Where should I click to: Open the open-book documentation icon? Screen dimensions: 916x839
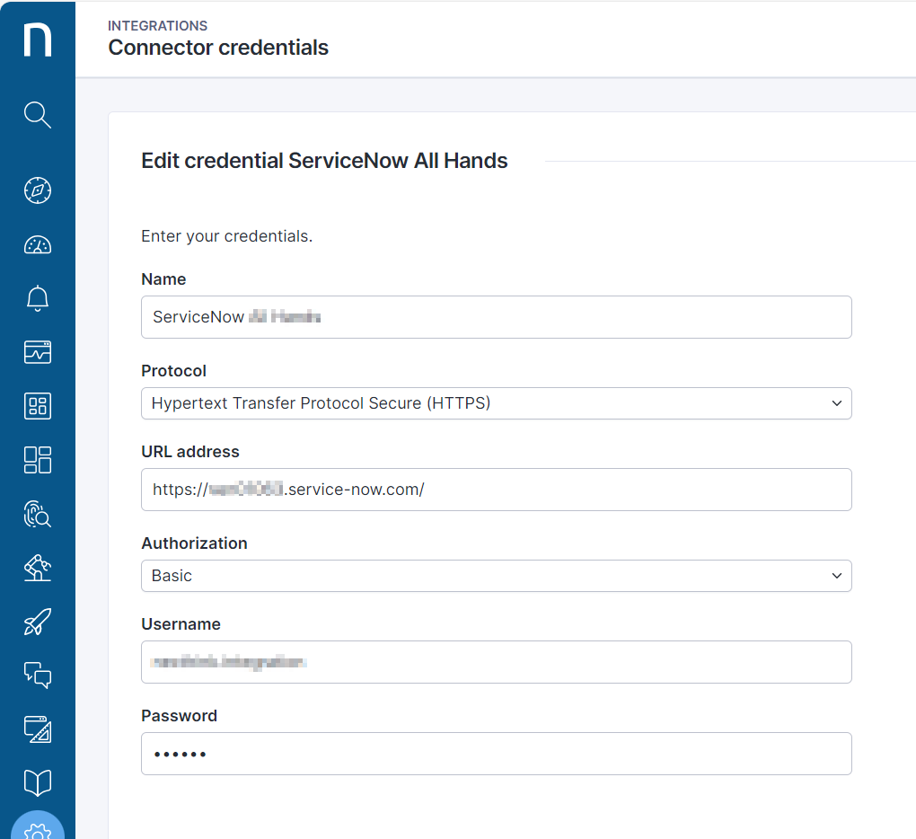coord(38,782)
